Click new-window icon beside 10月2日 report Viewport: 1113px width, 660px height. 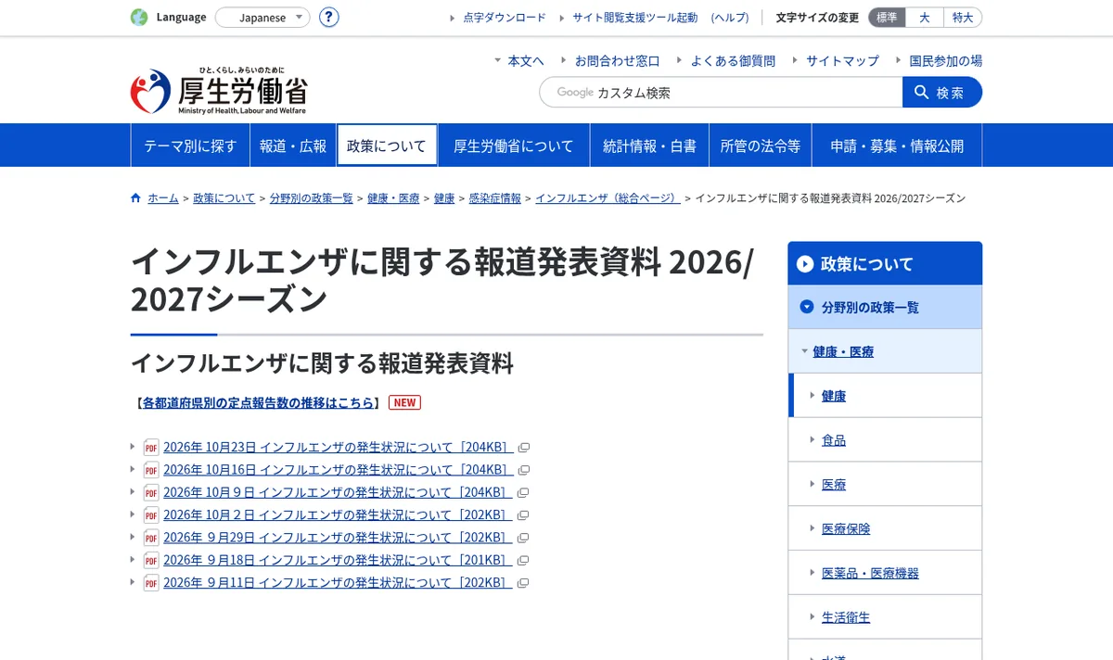(x=523, y=515)
